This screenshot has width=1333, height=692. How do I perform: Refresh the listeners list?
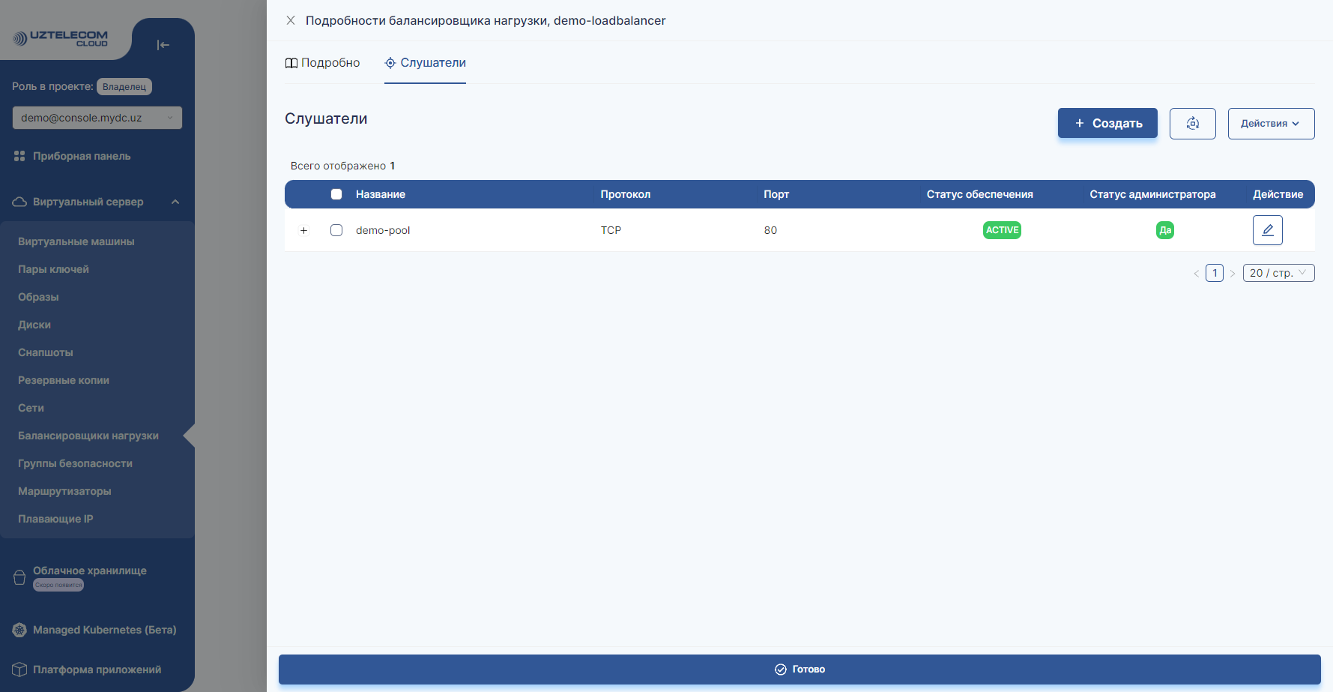tap(1193, 123)
